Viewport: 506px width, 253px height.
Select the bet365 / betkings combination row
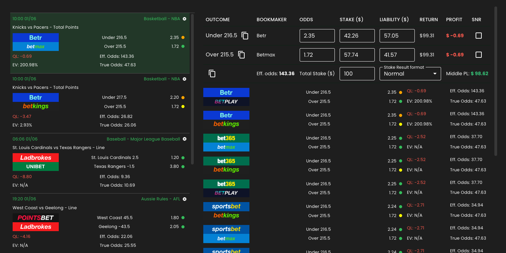(346, 165)
